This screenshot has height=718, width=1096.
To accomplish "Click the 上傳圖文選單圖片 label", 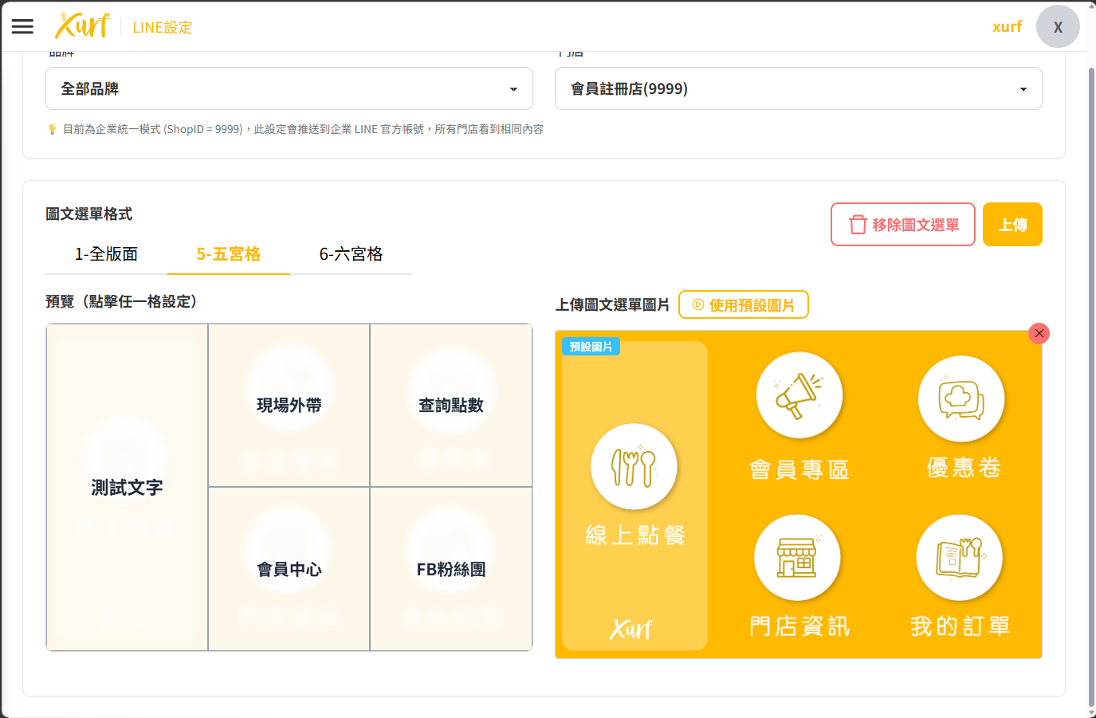I will coord(612,305).
